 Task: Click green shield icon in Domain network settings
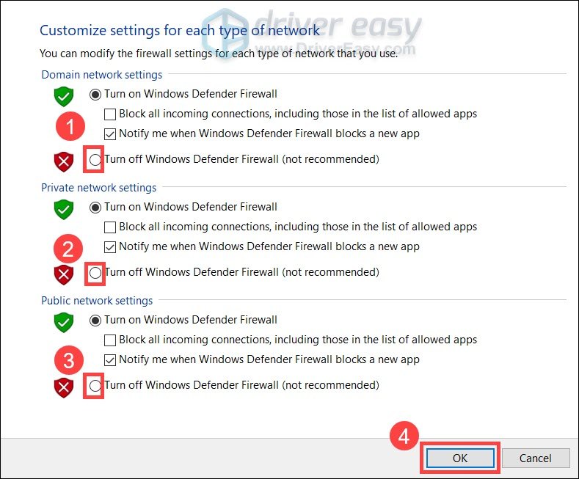pos(64,97)
